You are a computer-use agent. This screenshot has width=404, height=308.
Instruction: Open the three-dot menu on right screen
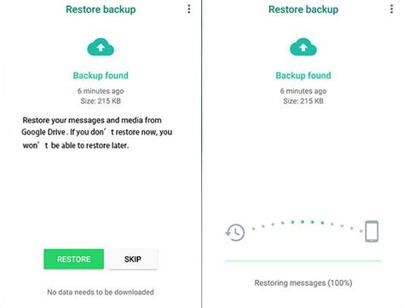391,9
